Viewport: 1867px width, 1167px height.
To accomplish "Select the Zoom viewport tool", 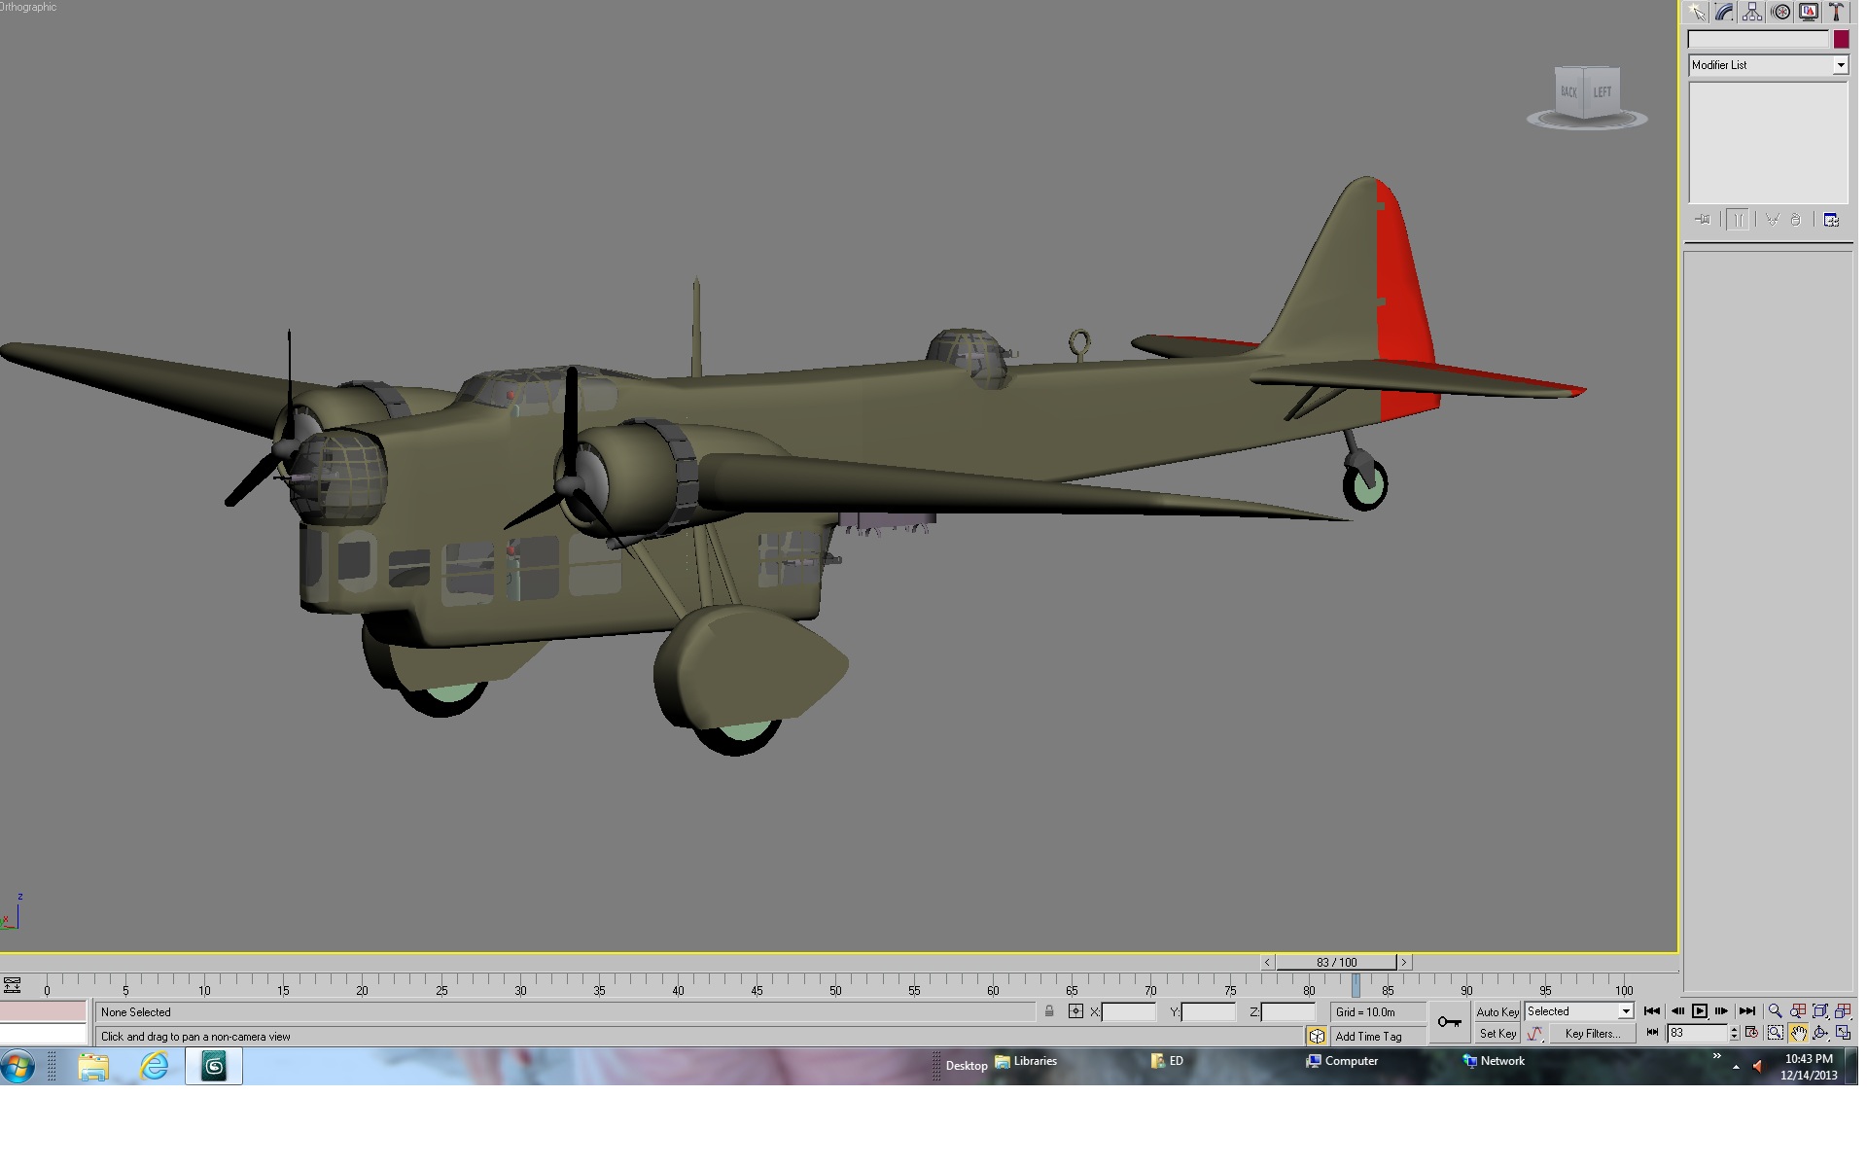I will (1775, 1011).
